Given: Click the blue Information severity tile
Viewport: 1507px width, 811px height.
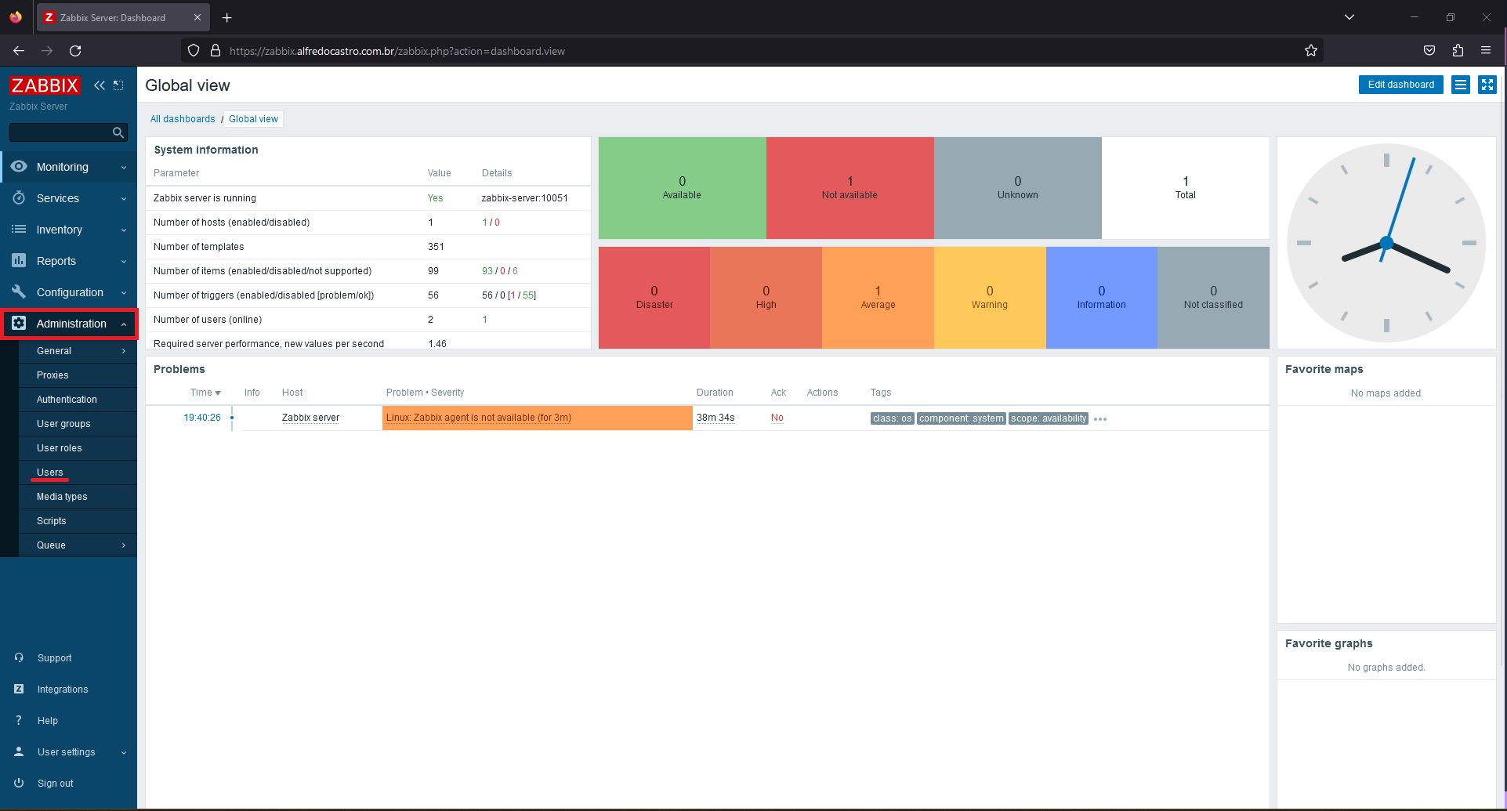Looking at the screenshot, I should pyautogui.click(x=1101, y=298).
